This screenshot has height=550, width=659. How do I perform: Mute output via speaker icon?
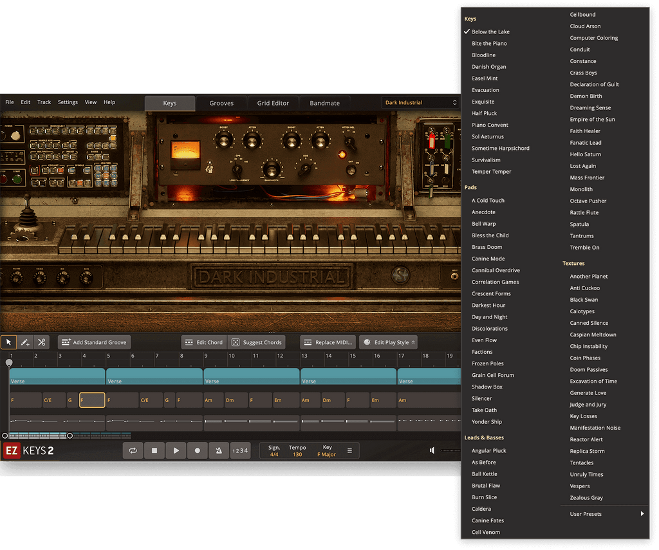pyautogui.click(x=432, y=450)
